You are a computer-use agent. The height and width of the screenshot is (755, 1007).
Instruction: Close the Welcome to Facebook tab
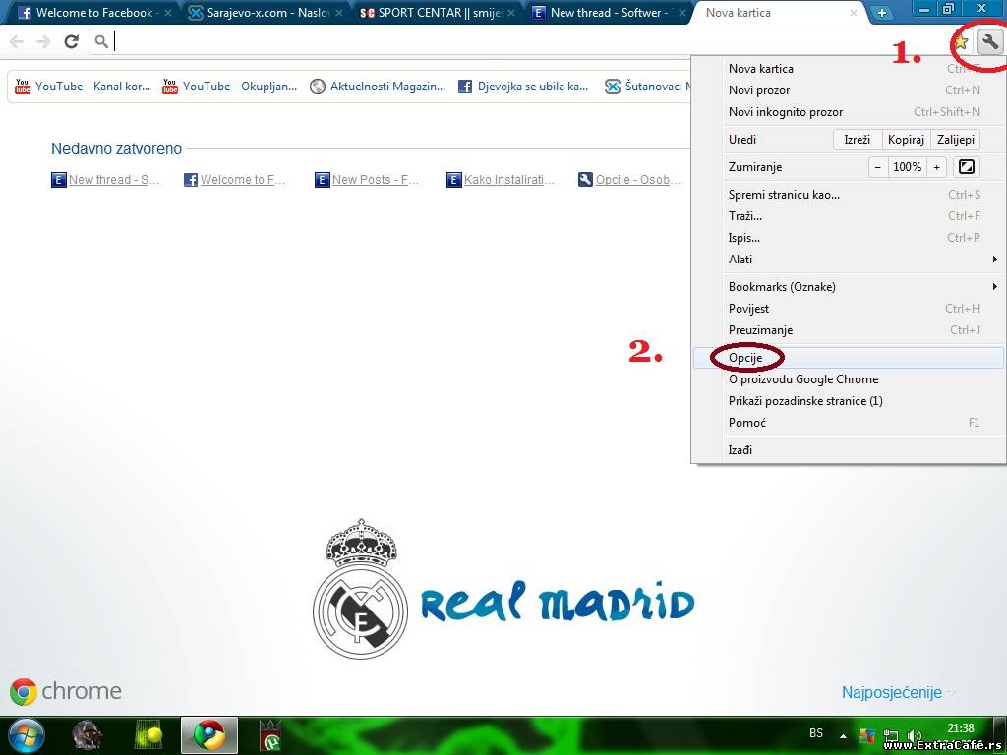coord(167,13)
